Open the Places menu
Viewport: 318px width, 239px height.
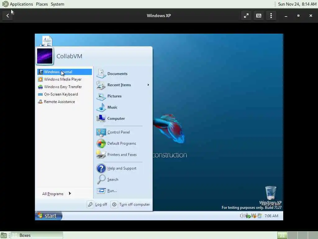pos(42,4)
